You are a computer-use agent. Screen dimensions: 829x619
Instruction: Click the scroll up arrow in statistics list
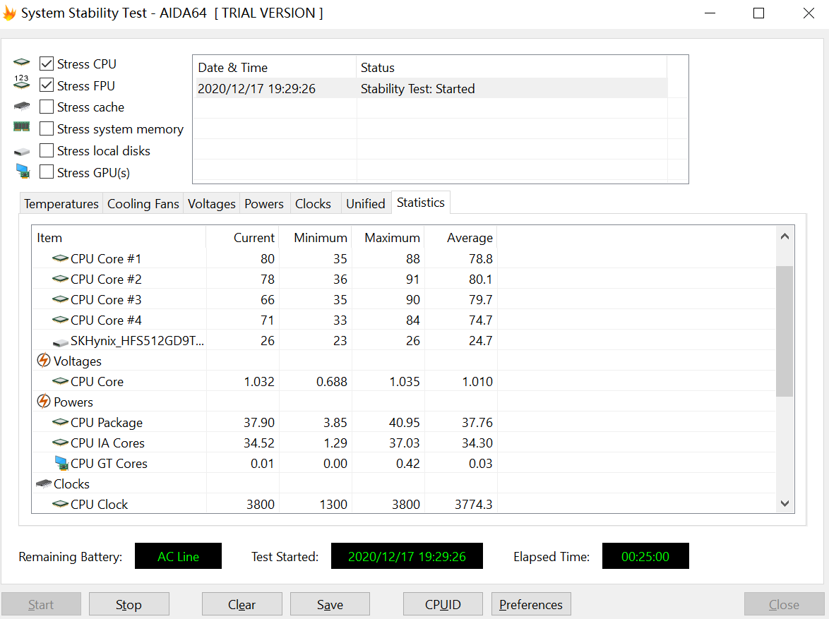[x=785, y=236]
